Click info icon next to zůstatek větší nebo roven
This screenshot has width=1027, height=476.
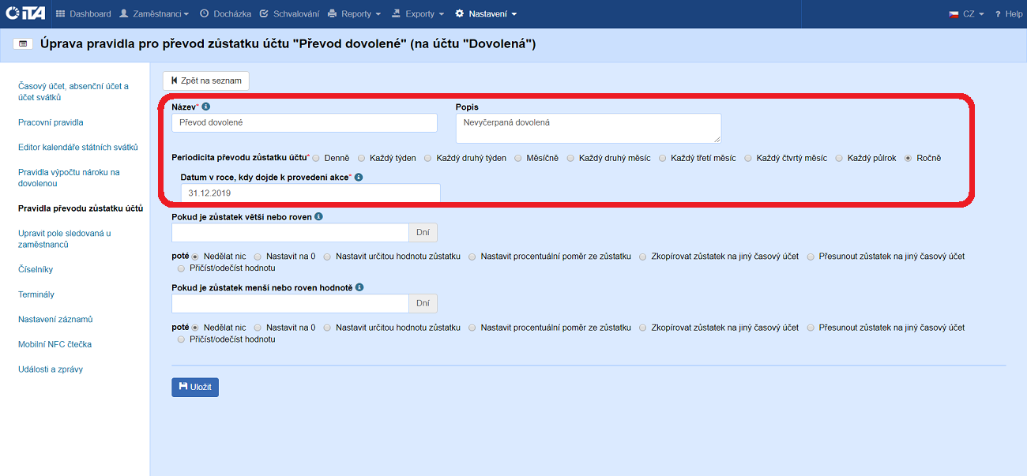[x=318, y=216]
